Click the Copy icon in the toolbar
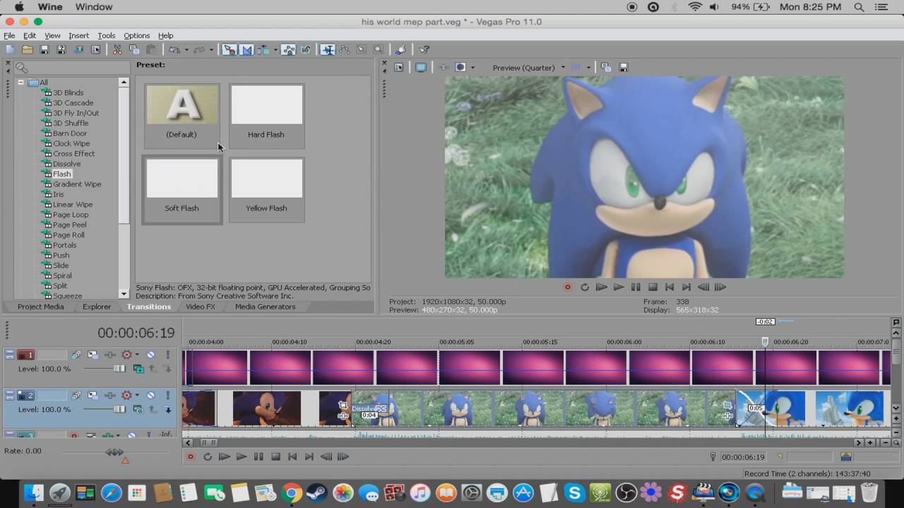 (x=134, y=49)
